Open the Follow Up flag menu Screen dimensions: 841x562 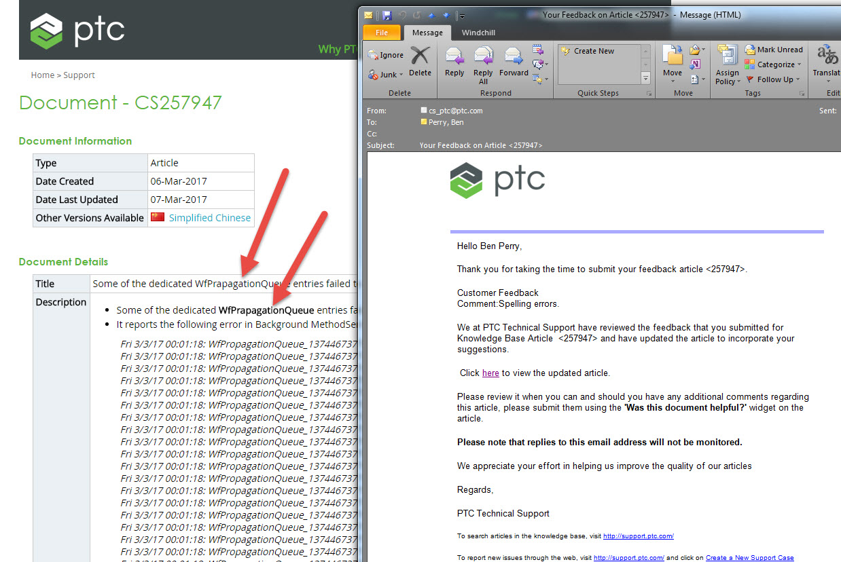pos(773,79)
